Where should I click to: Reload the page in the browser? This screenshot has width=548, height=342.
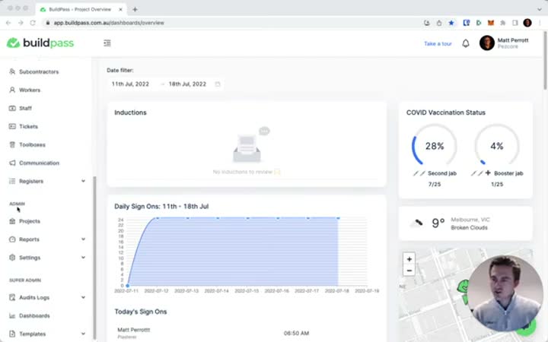pos(33,23)
